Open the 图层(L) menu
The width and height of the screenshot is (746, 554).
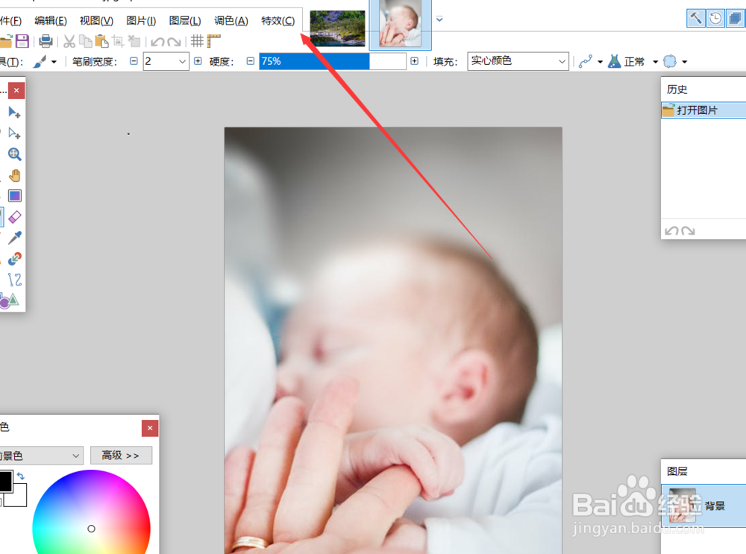pyautogui.click(x=185, y=21)
